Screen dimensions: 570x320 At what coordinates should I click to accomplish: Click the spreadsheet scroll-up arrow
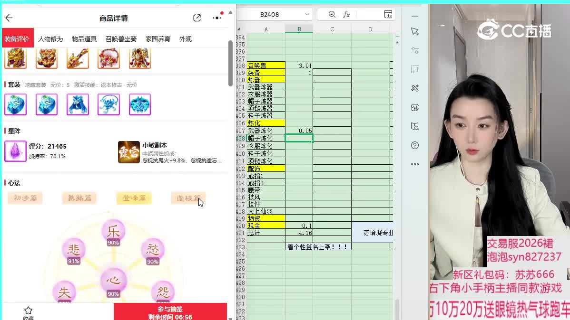pos(397,42)
